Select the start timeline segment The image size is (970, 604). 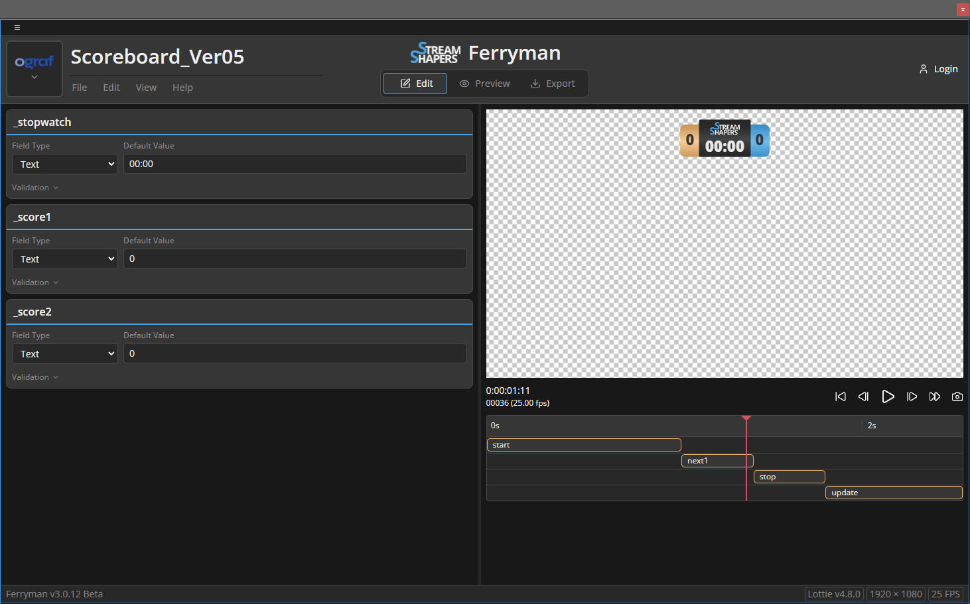click(584, 445)
